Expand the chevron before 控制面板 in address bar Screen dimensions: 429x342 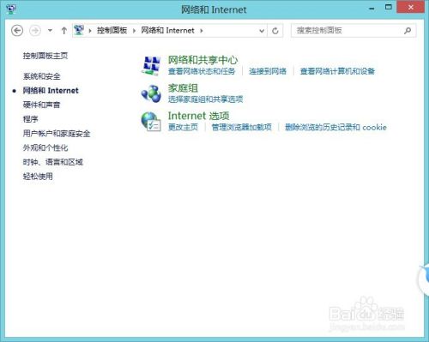(x=90, y=31)
